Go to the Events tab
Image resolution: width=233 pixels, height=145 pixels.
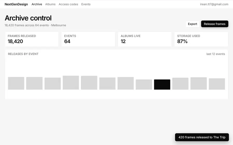(86, 4)
